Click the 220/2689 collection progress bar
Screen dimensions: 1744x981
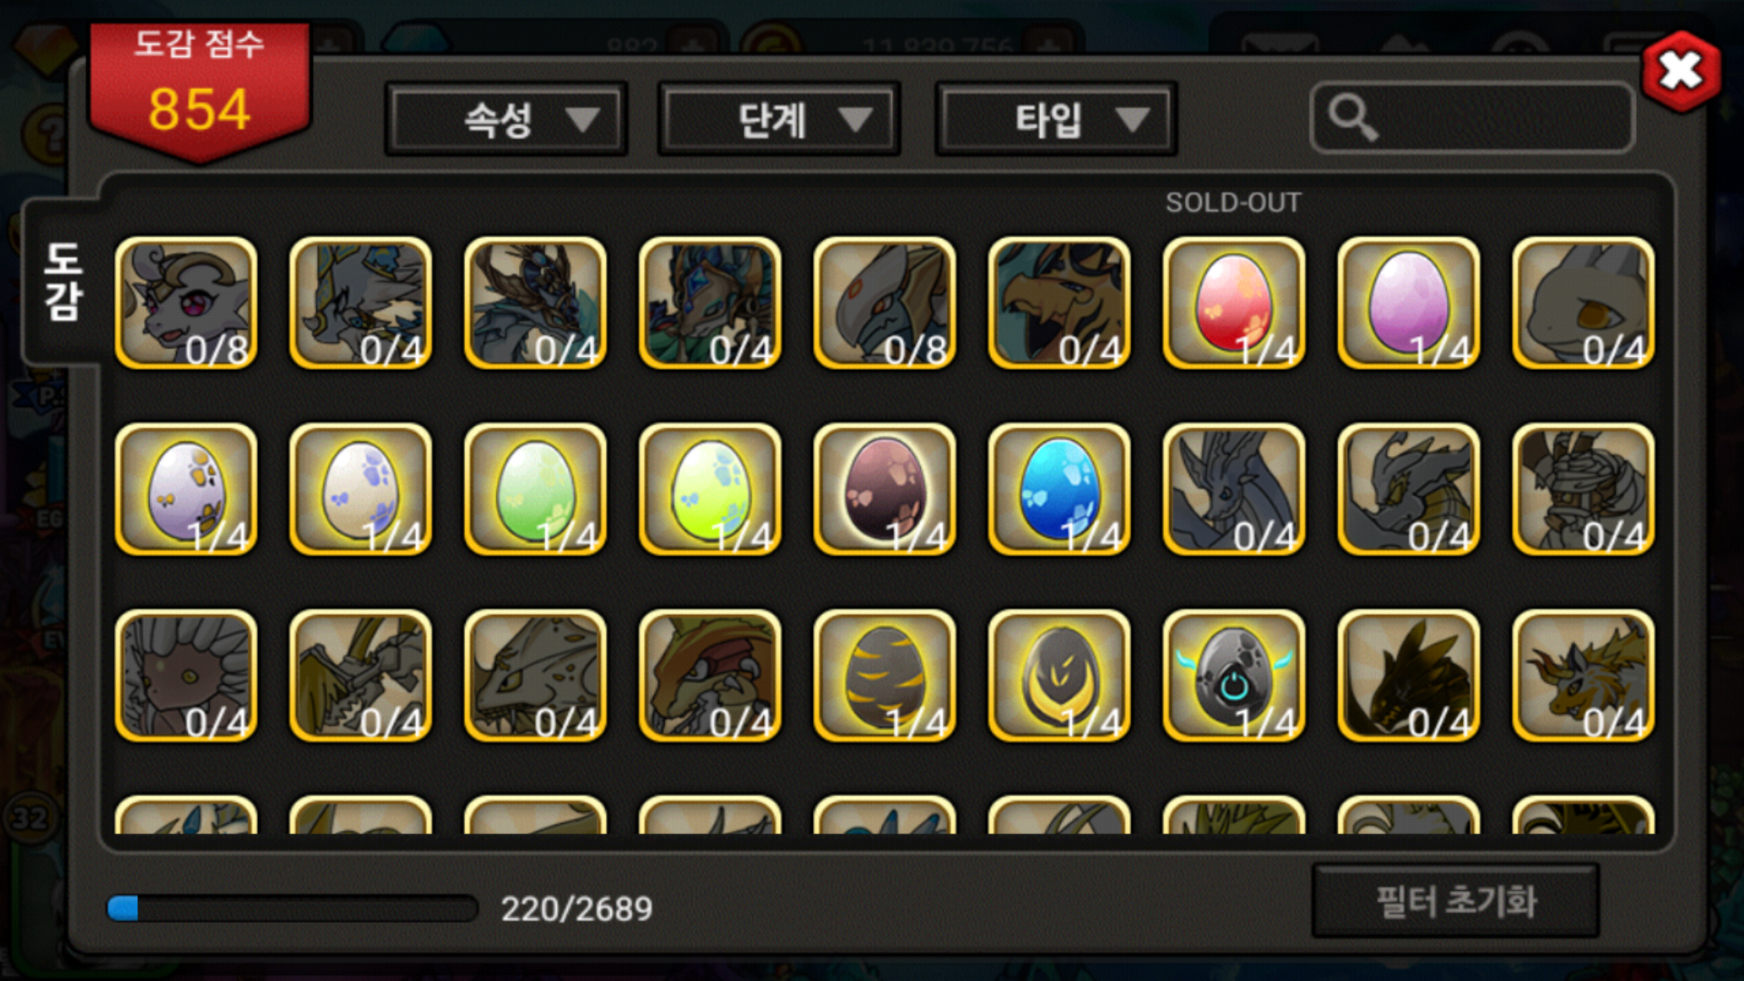coord(292,908)
